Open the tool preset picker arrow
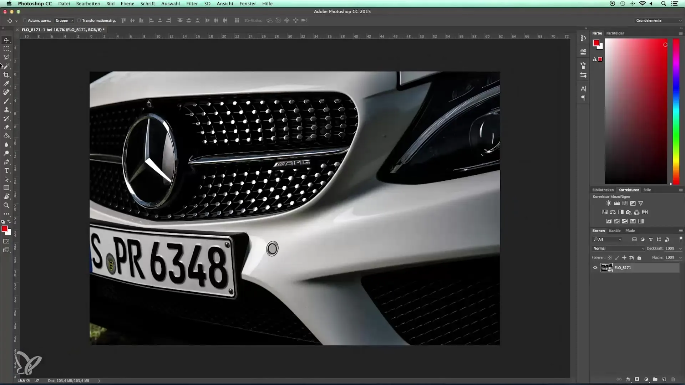The image size is (685, 385). click(16, 21)
